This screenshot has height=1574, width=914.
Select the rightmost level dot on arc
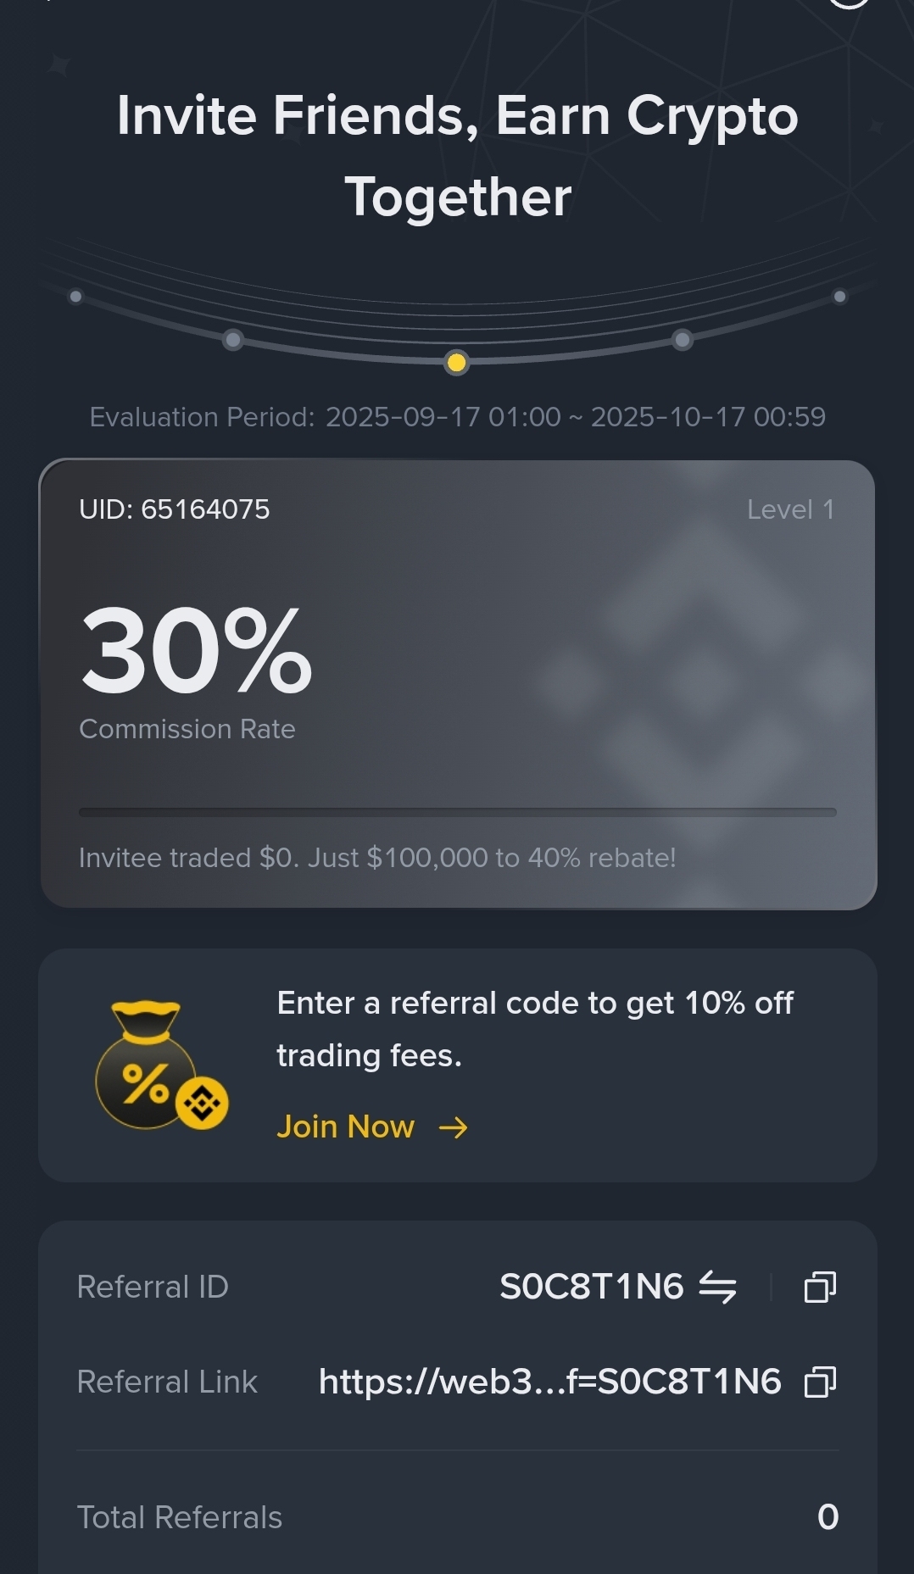pyautogui.click(x=839, y=297)
